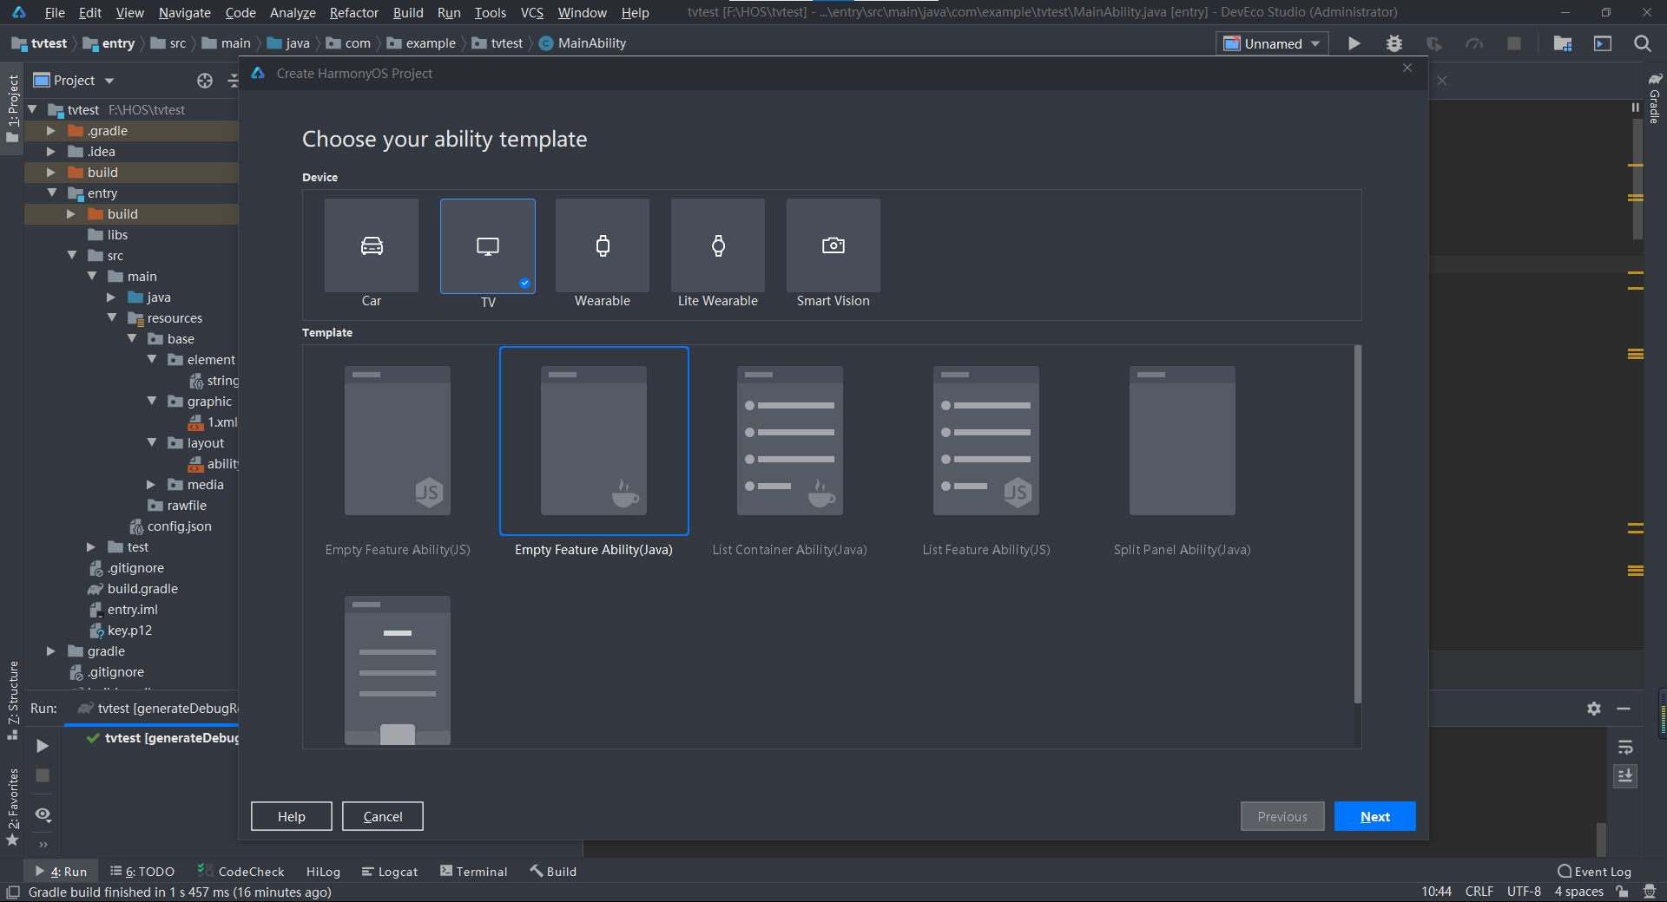This screenshot has height=902, width=1667.
Task: Open the Unnamed run configuration dropdown
Action: (1272, 43)
